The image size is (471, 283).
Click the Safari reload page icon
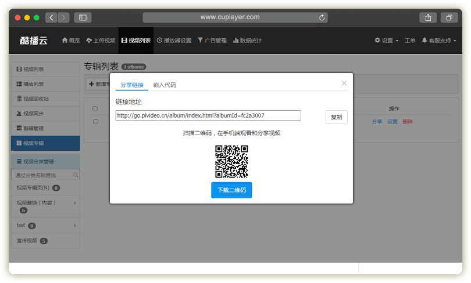coord(323,17)
